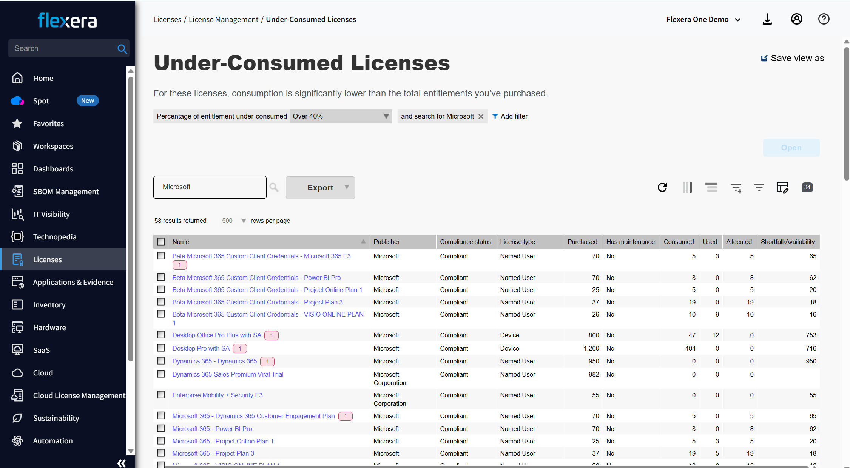Open the help question mark icon
The height and width of the screenshot is (468, 850).
pos(824,19)
